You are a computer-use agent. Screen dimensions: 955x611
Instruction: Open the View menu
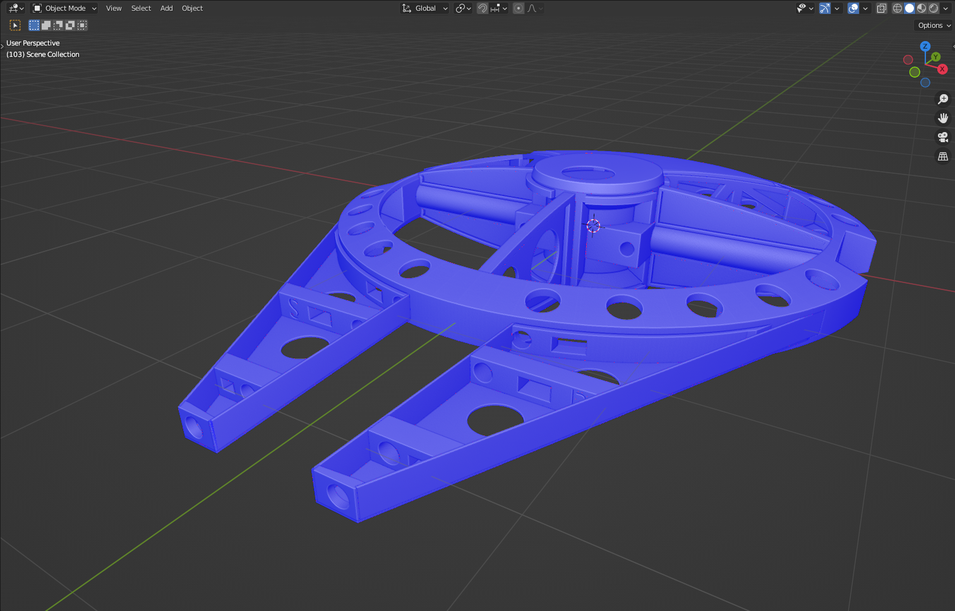(114, 8)
